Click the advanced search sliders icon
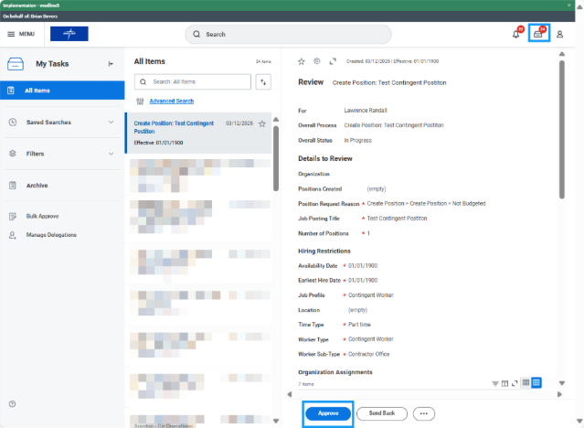The width and height of the screenshot is (584, 428). point(140,101)
